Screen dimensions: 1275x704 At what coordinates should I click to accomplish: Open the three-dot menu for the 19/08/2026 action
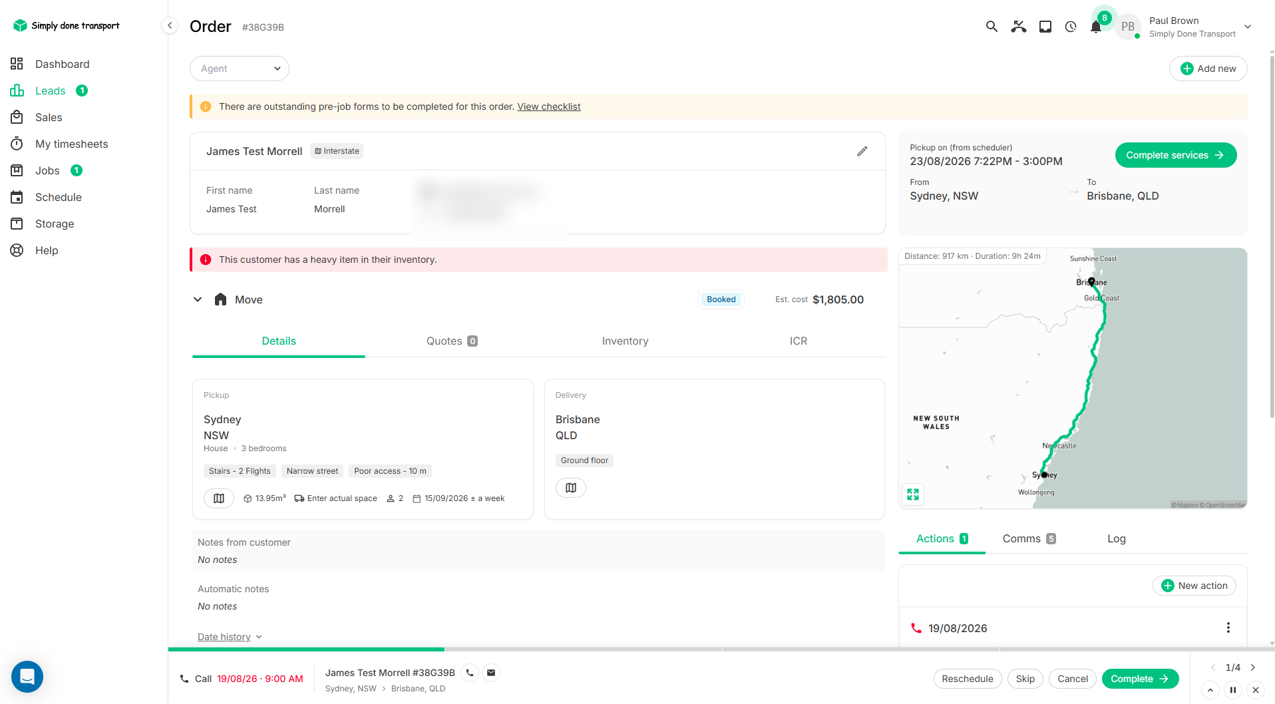(x=1228, y=627)
